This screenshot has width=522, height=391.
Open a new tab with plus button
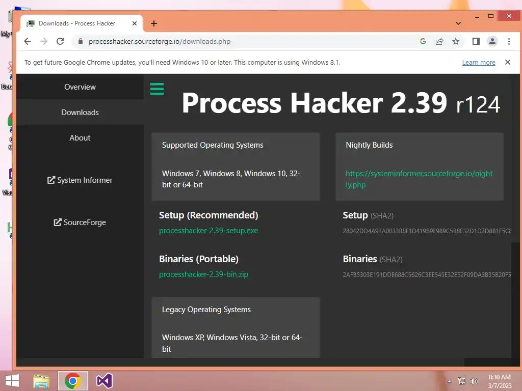pyautogui.click(x=154, y=23)
